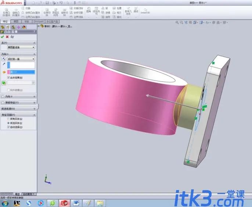Collapse the Feature Scope (特征范围) section
The image size is (252, 207).
(x=34, y=115)
